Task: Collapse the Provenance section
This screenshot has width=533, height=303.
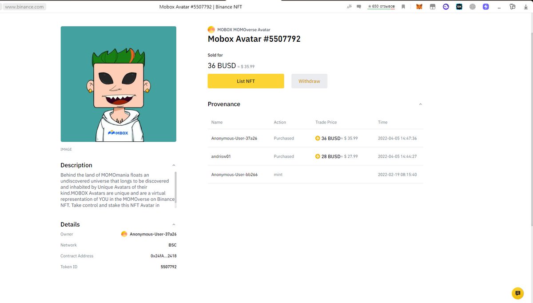Action: [421, 104]
